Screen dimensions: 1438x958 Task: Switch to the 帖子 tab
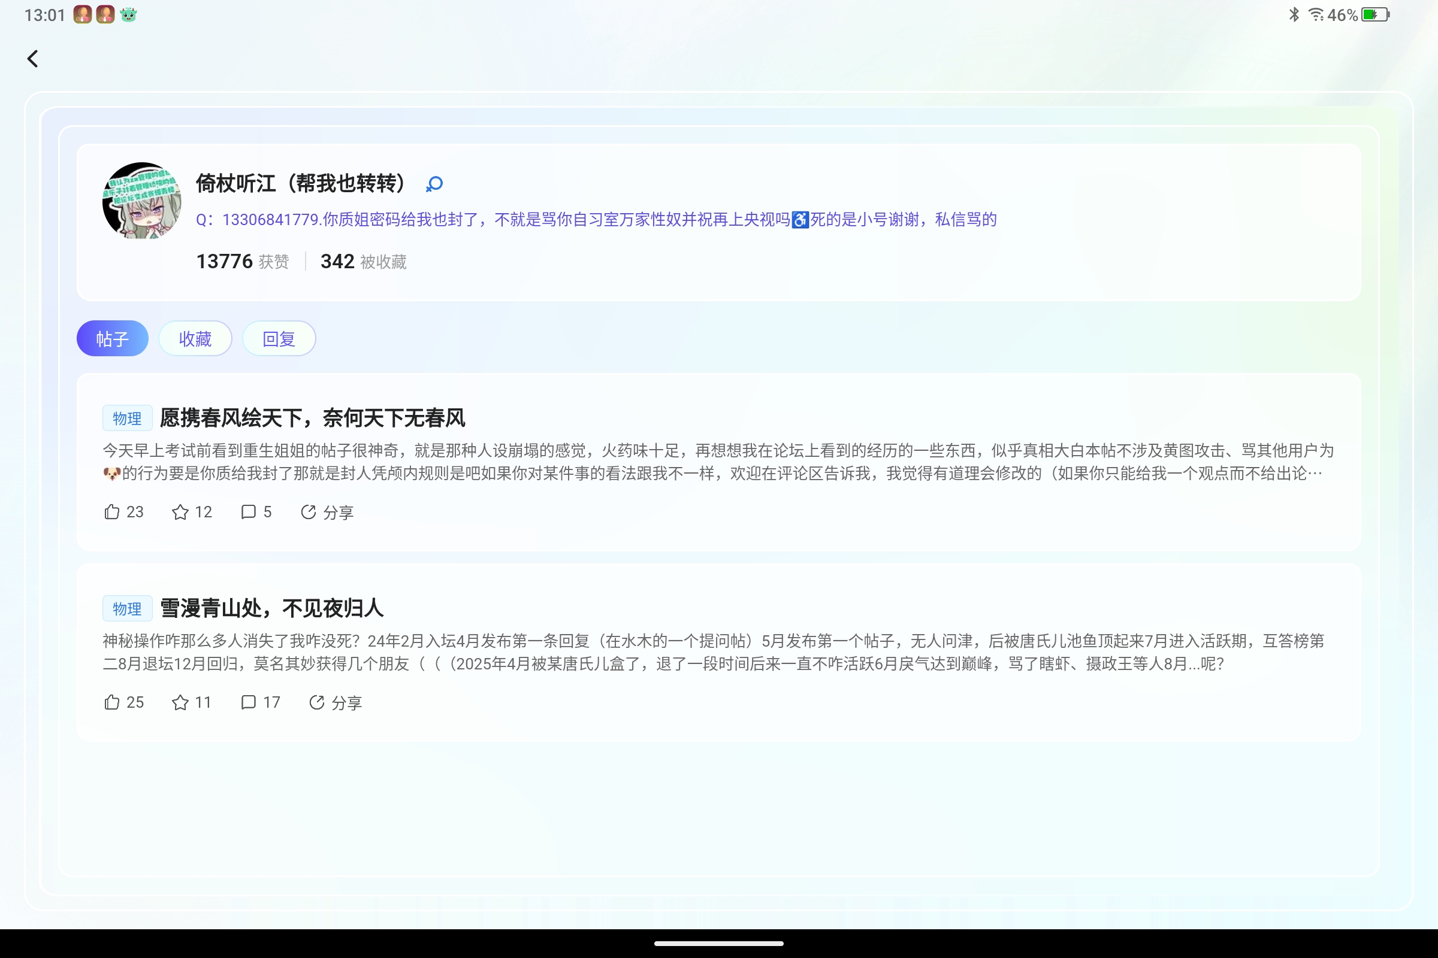tap(113, 338)
